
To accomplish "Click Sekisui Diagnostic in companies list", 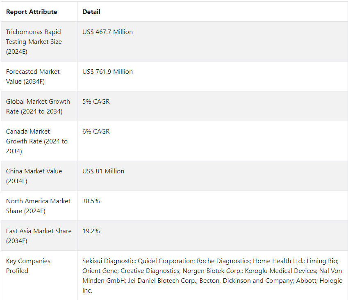I will 109,261.
